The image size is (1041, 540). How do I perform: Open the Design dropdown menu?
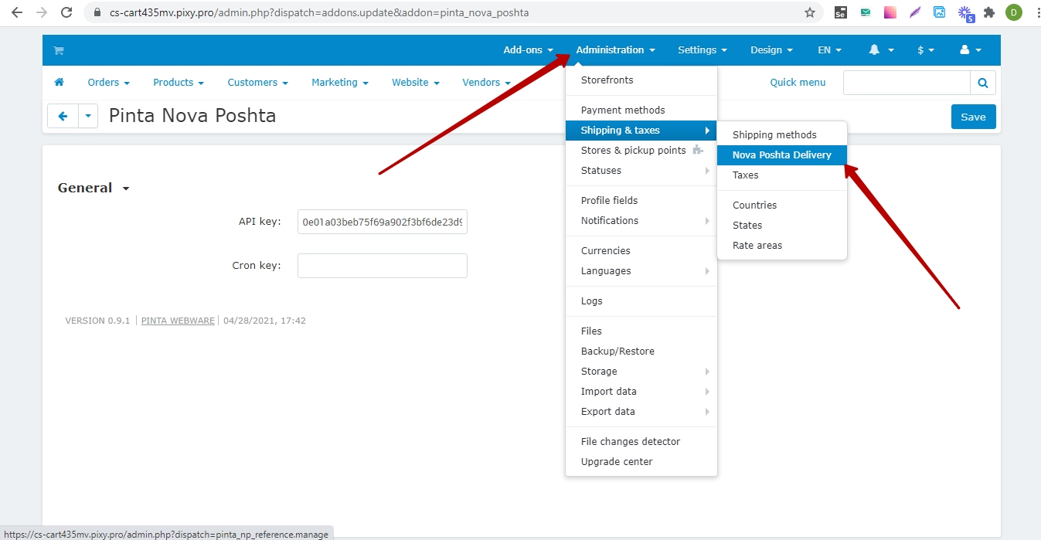point(771,49)
